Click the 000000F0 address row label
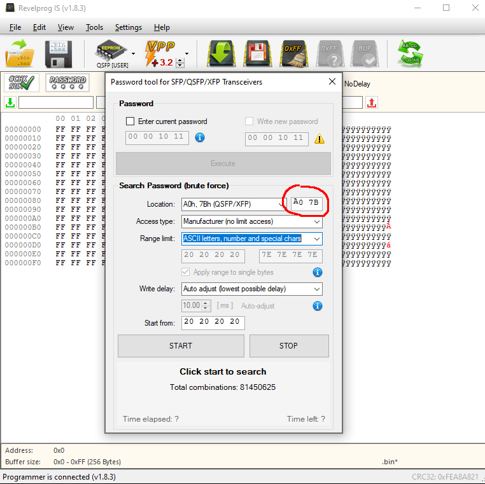Viewport: 485px width, 484px height. (x=23, y=263)
